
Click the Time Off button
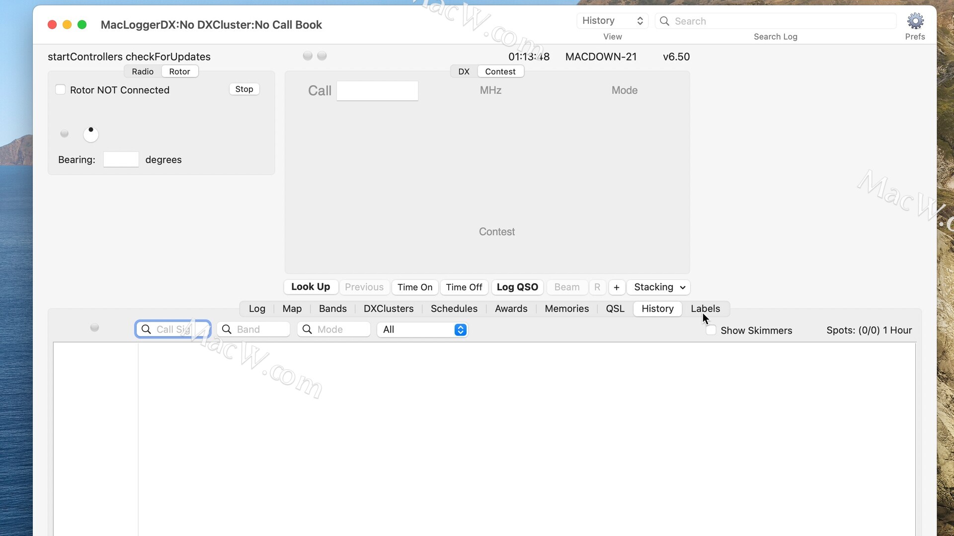click(x=464, y=287)
